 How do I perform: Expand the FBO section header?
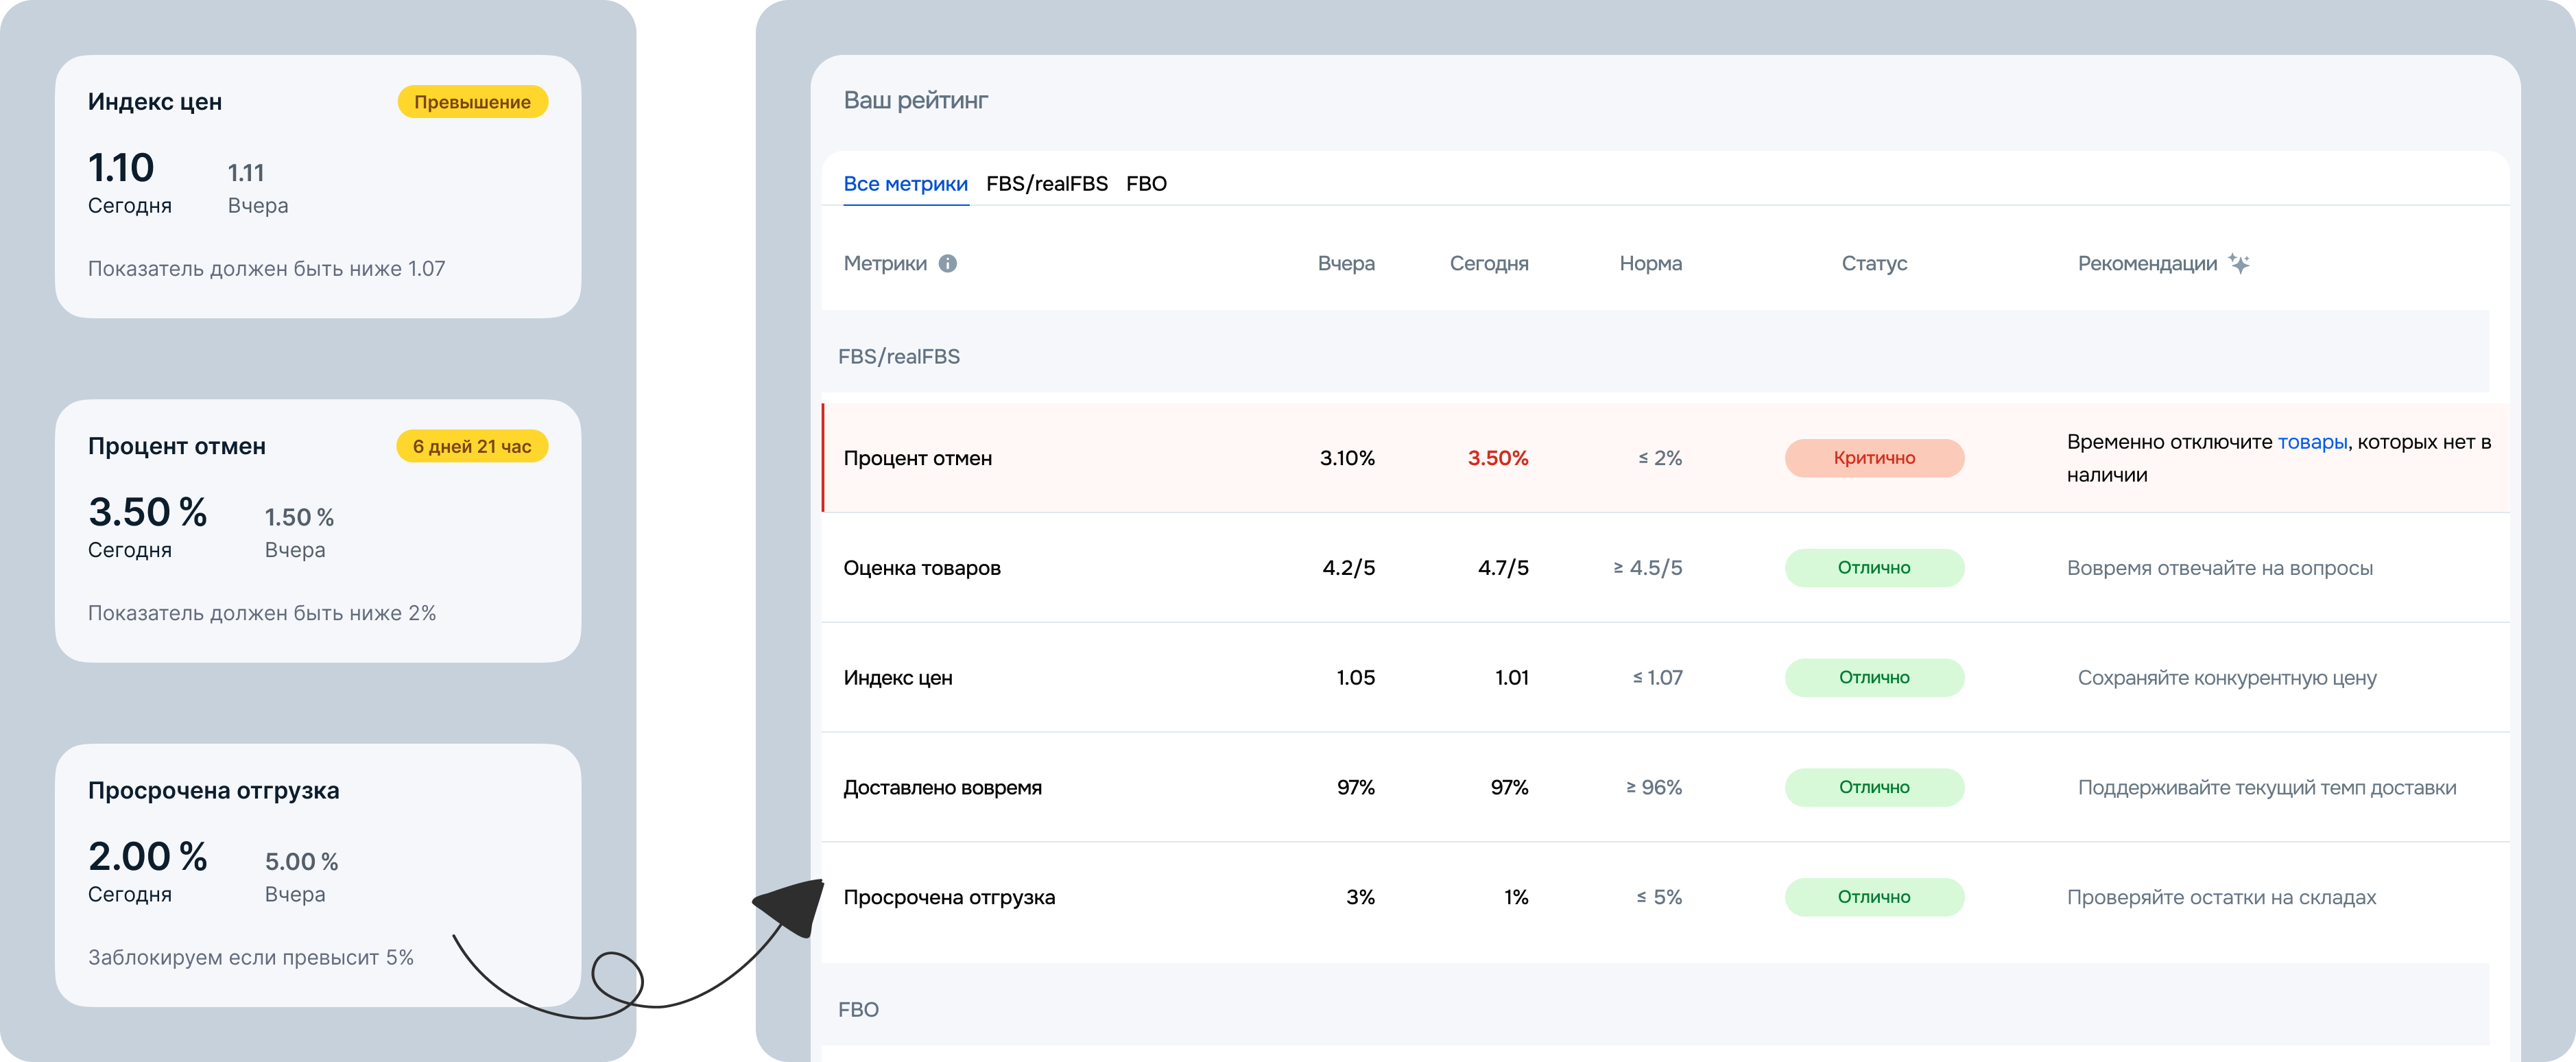[x=858, y=1010]
